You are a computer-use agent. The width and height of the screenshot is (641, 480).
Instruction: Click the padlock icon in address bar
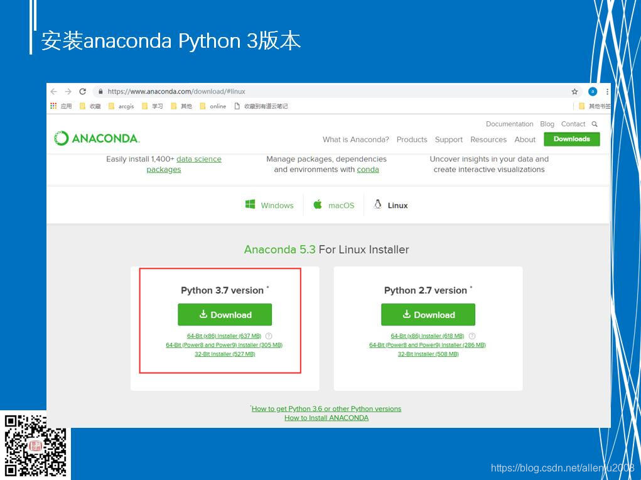(100, 92)
